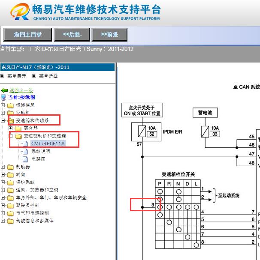Click the 返回主目录 button
Screen dimensions: 260x260
27,35
